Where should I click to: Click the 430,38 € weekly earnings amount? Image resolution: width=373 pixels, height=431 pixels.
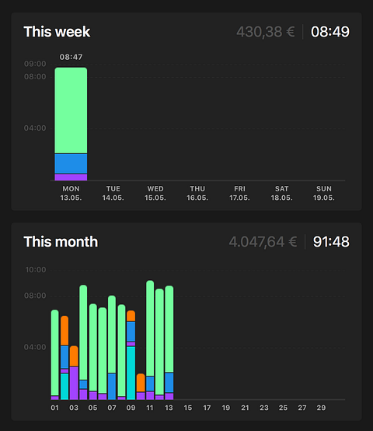[266, 32]
